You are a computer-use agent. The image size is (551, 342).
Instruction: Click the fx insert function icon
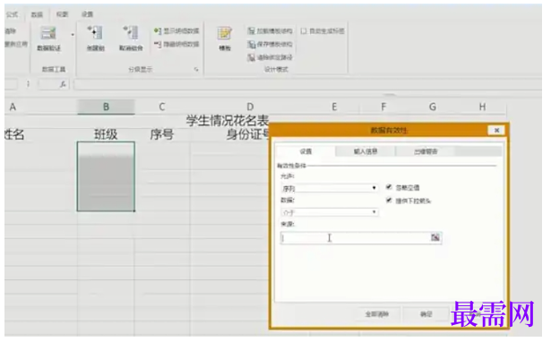[x=63, y=84]
